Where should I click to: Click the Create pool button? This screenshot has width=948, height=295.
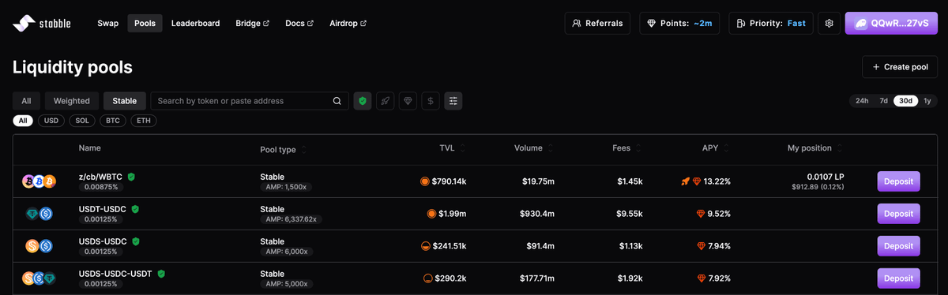point(900,67)
